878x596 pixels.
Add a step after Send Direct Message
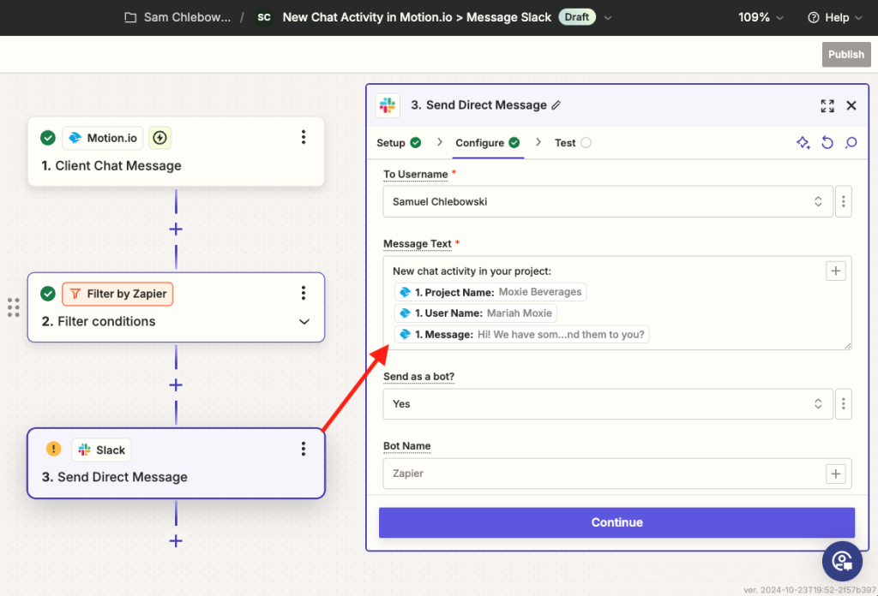pos(176,541)
